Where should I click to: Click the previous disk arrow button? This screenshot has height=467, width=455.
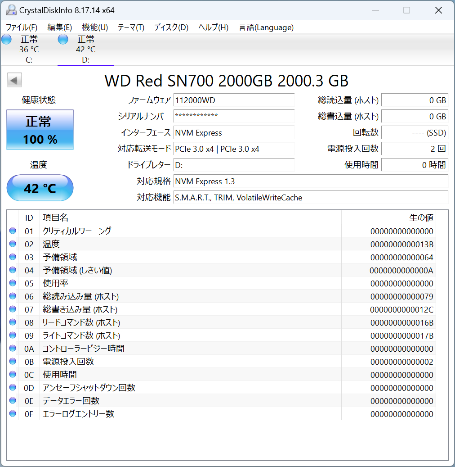click(x=14, y=81)
